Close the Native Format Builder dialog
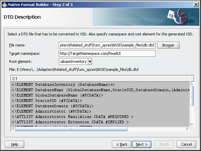The image size is (201, 151). (196, 5)
